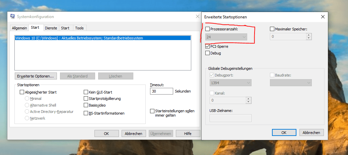Increase Maximaler Speicher with up arrow
This screenshot has width=348, height=155.
click(308, 35)
